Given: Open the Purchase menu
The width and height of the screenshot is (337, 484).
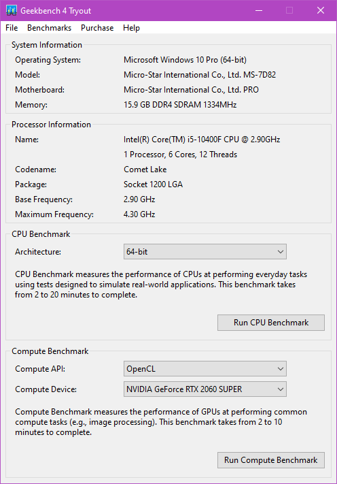Looking at the screenshot, I should coord(97,28).
